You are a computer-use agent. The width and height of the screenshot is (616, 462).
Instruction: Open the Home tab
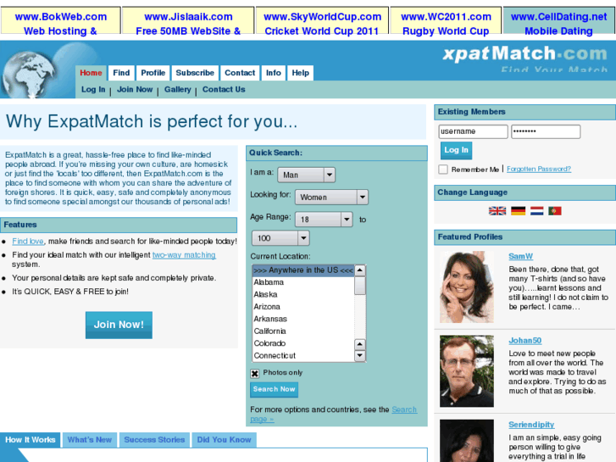tap(91, 73)
